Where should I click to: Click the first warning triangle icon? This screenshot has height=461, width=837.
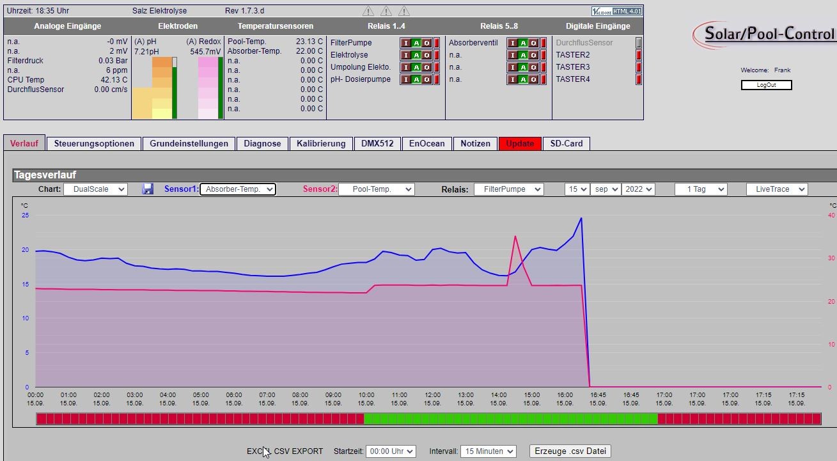[368, 11]
